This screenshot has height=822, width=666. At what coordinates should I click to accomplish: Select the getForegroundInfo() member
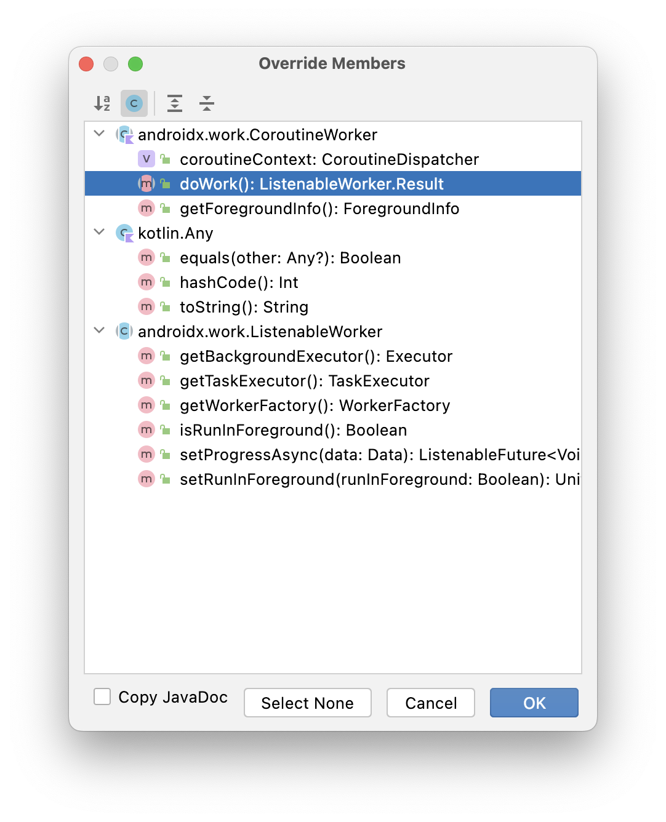[319, 208]
